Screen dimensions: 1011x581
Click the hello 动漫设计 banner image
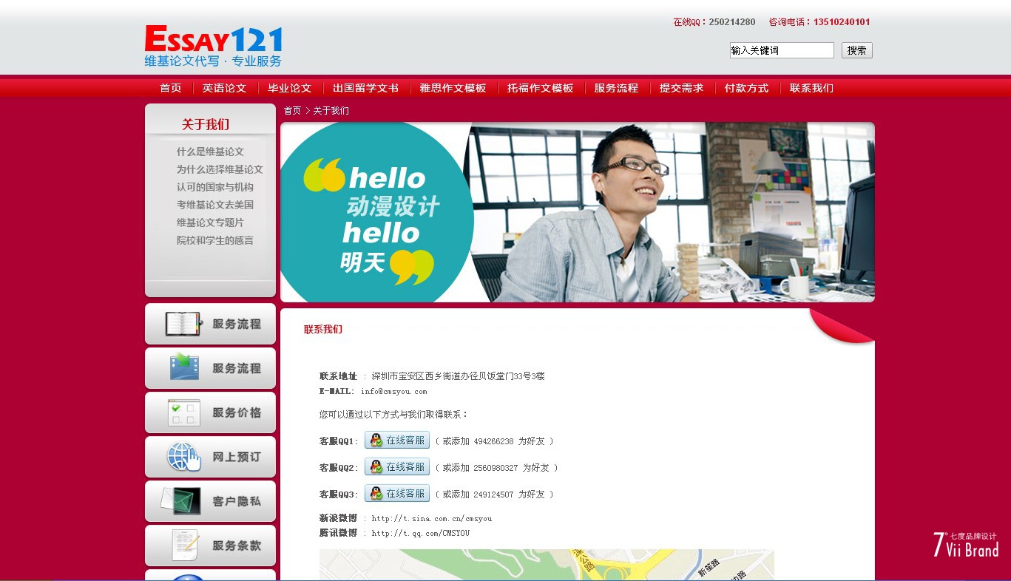point(577,212)
